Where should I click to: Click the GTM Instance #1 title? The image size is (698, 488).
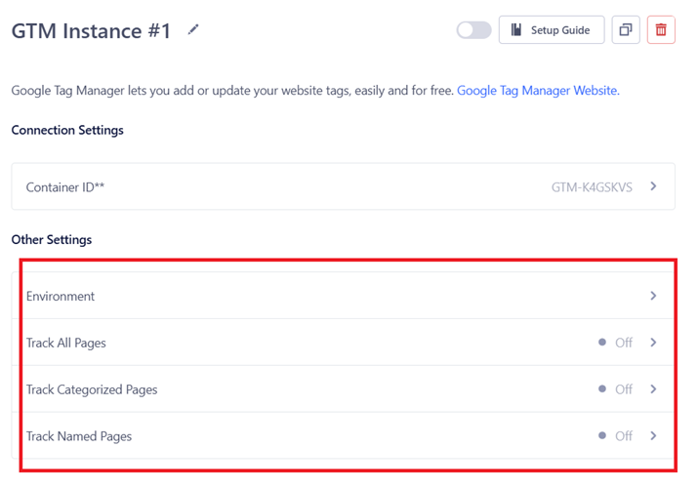pos(91,31)
